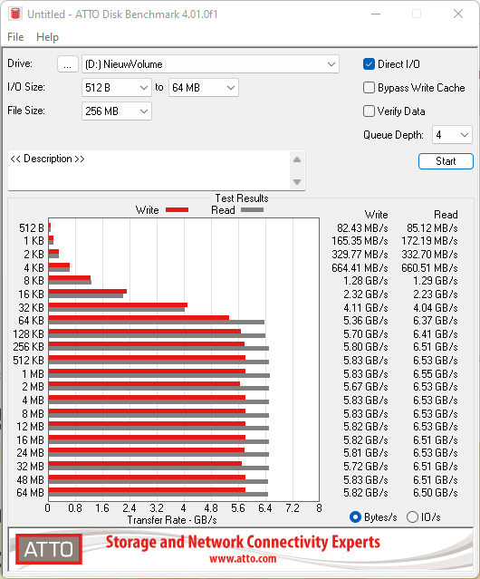Uncheck the Direct I/O checkbox
Screen dimensions: 480x579
(x=369, y=64)
